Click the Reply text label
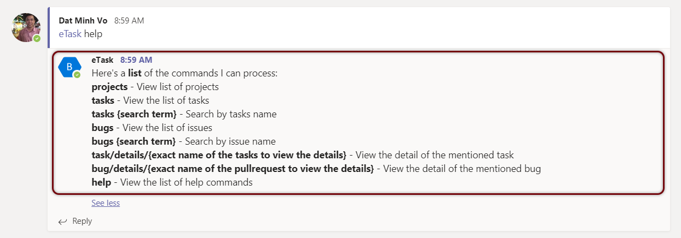This screenshot has width=681, height=238. point(82,221)
